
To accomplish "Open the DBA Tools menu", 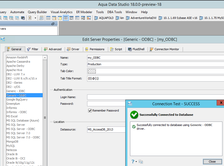I will (x=115, y=12).
